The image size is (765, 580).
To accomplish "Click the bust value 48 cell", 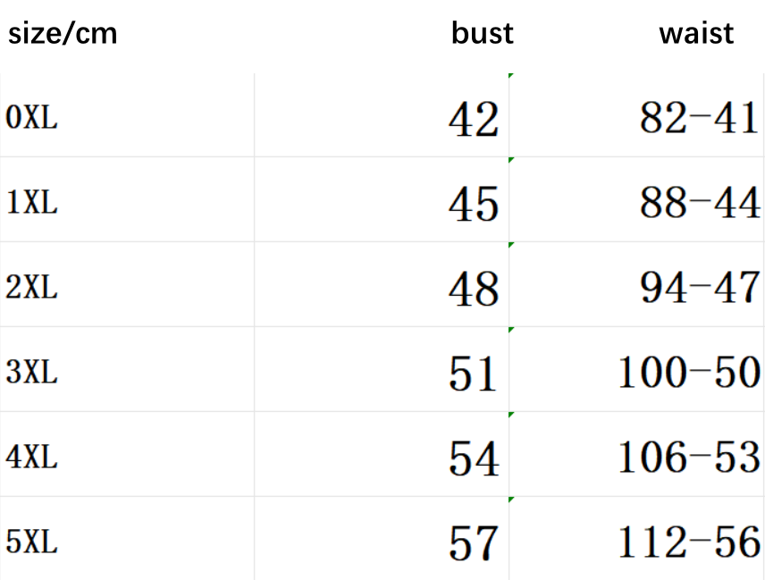I will [473, 289].
